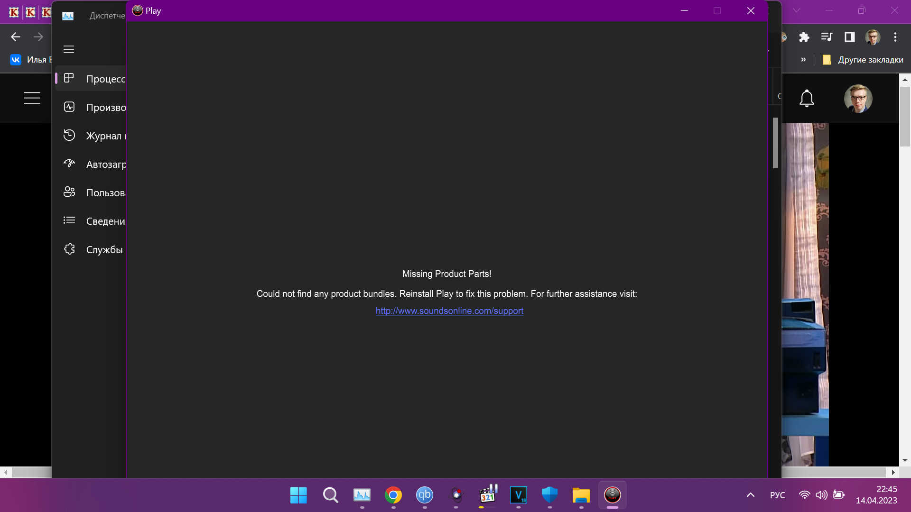The width and height of the screenshot is (911, 512).
Task: Open the soundsonline.com support link
Action: (x=449, y=311)
